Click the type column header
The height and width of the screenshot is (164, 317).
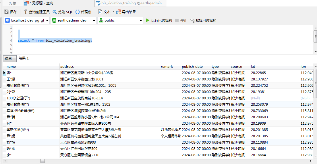[221, 67]
